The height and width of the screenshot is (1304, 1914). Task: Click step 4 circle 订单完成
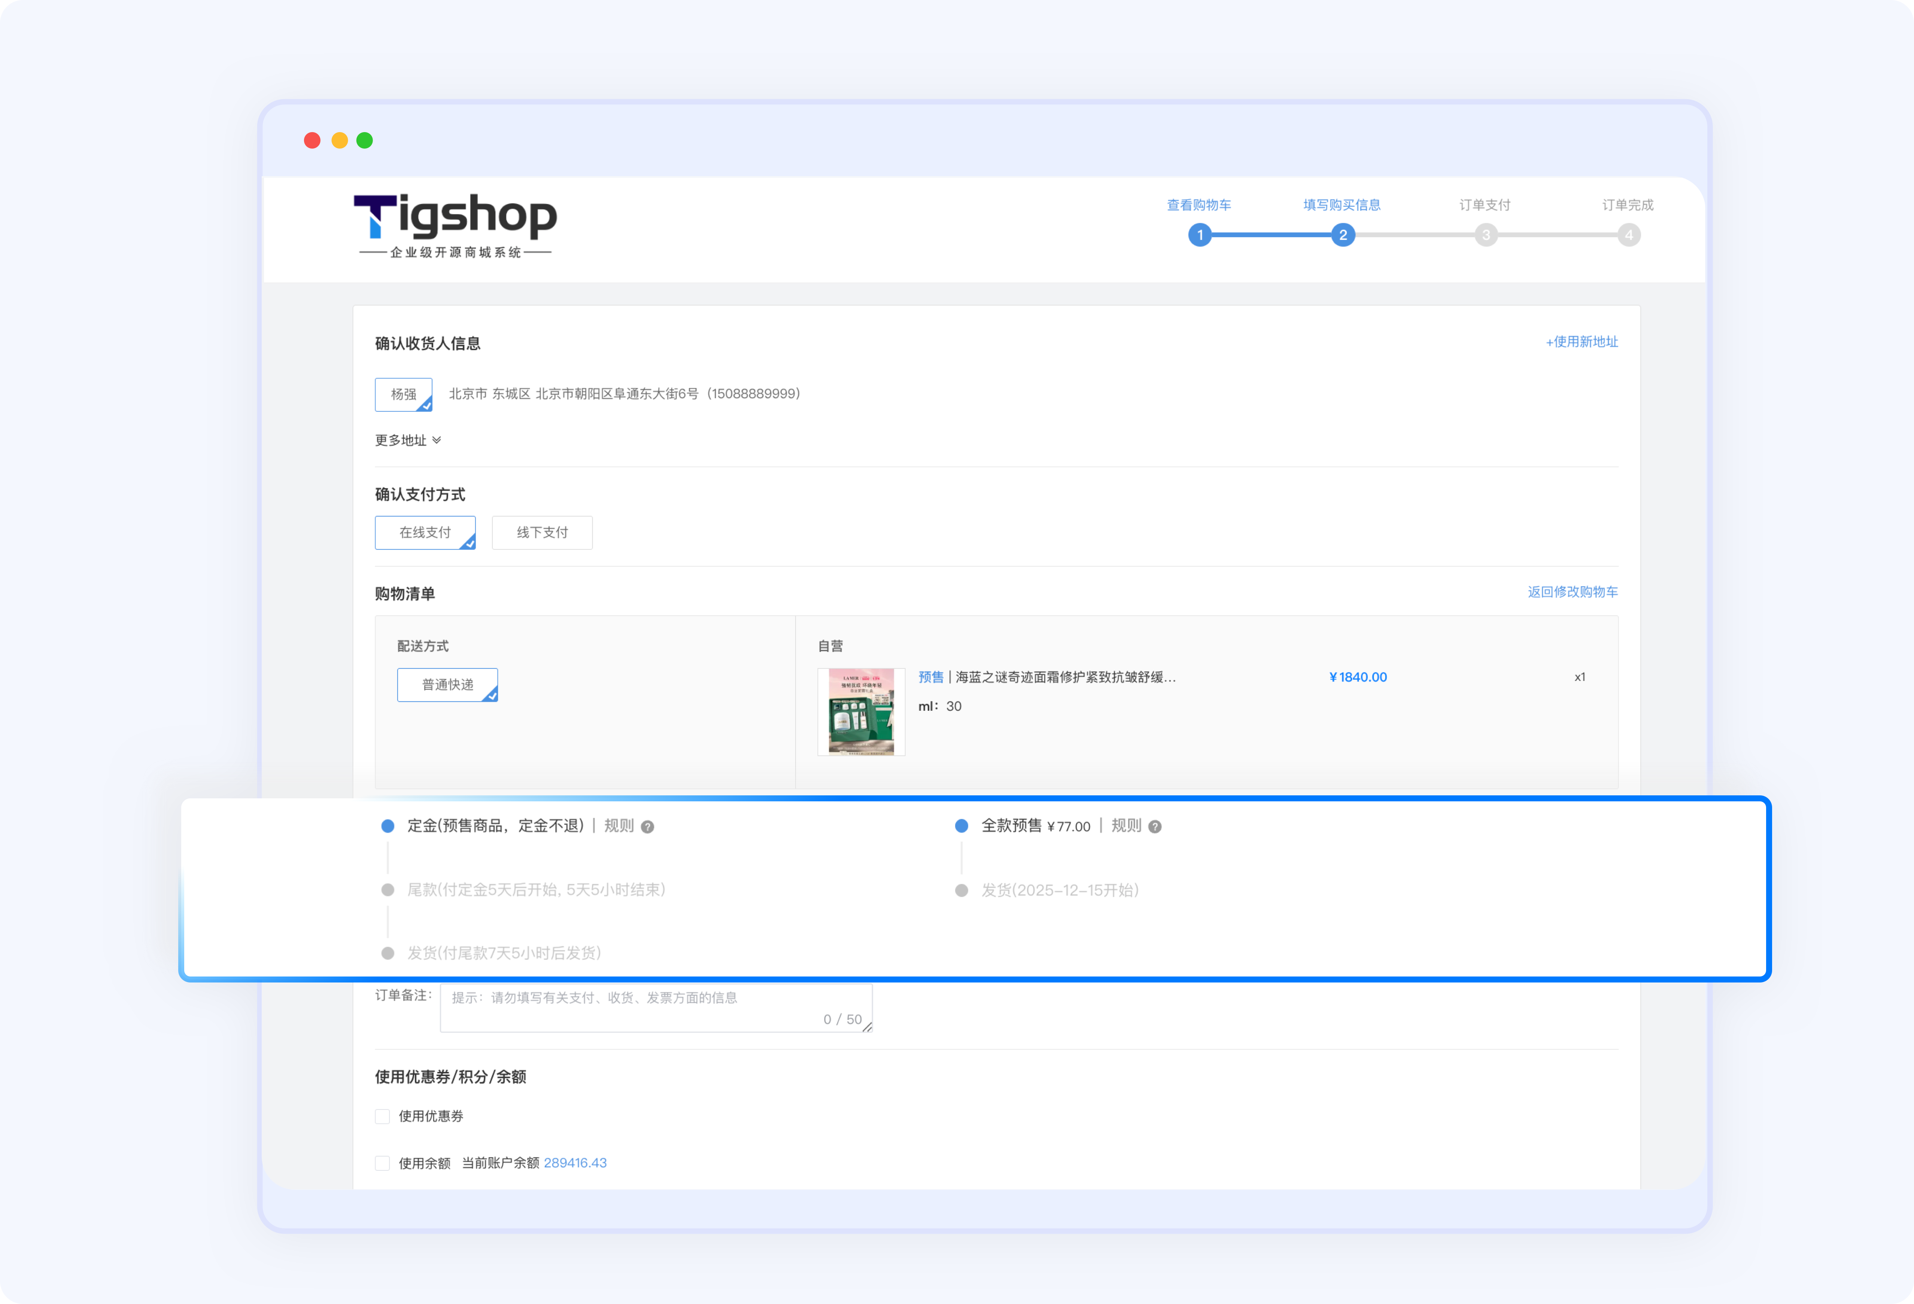[x=1628, y=235]
